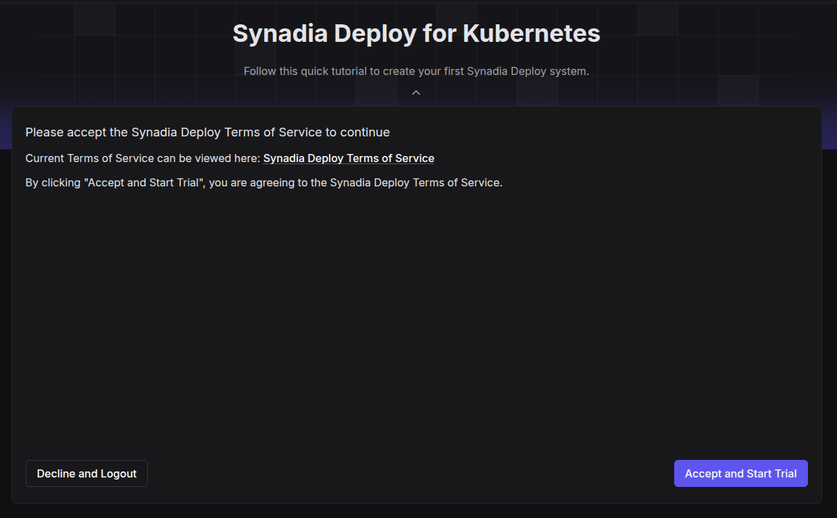Select the Synadia Deploy for Kubernetes heading

coord(416,33)
